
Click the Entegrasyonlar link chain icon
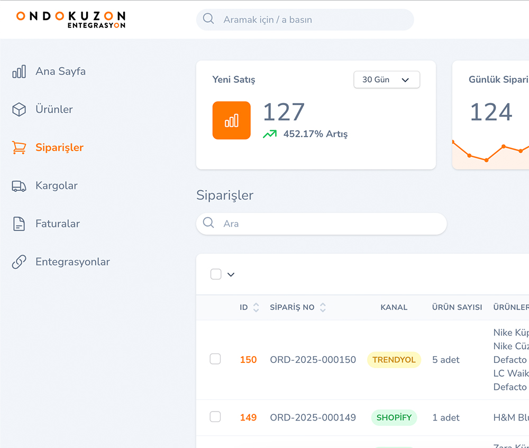pos(19,262)
